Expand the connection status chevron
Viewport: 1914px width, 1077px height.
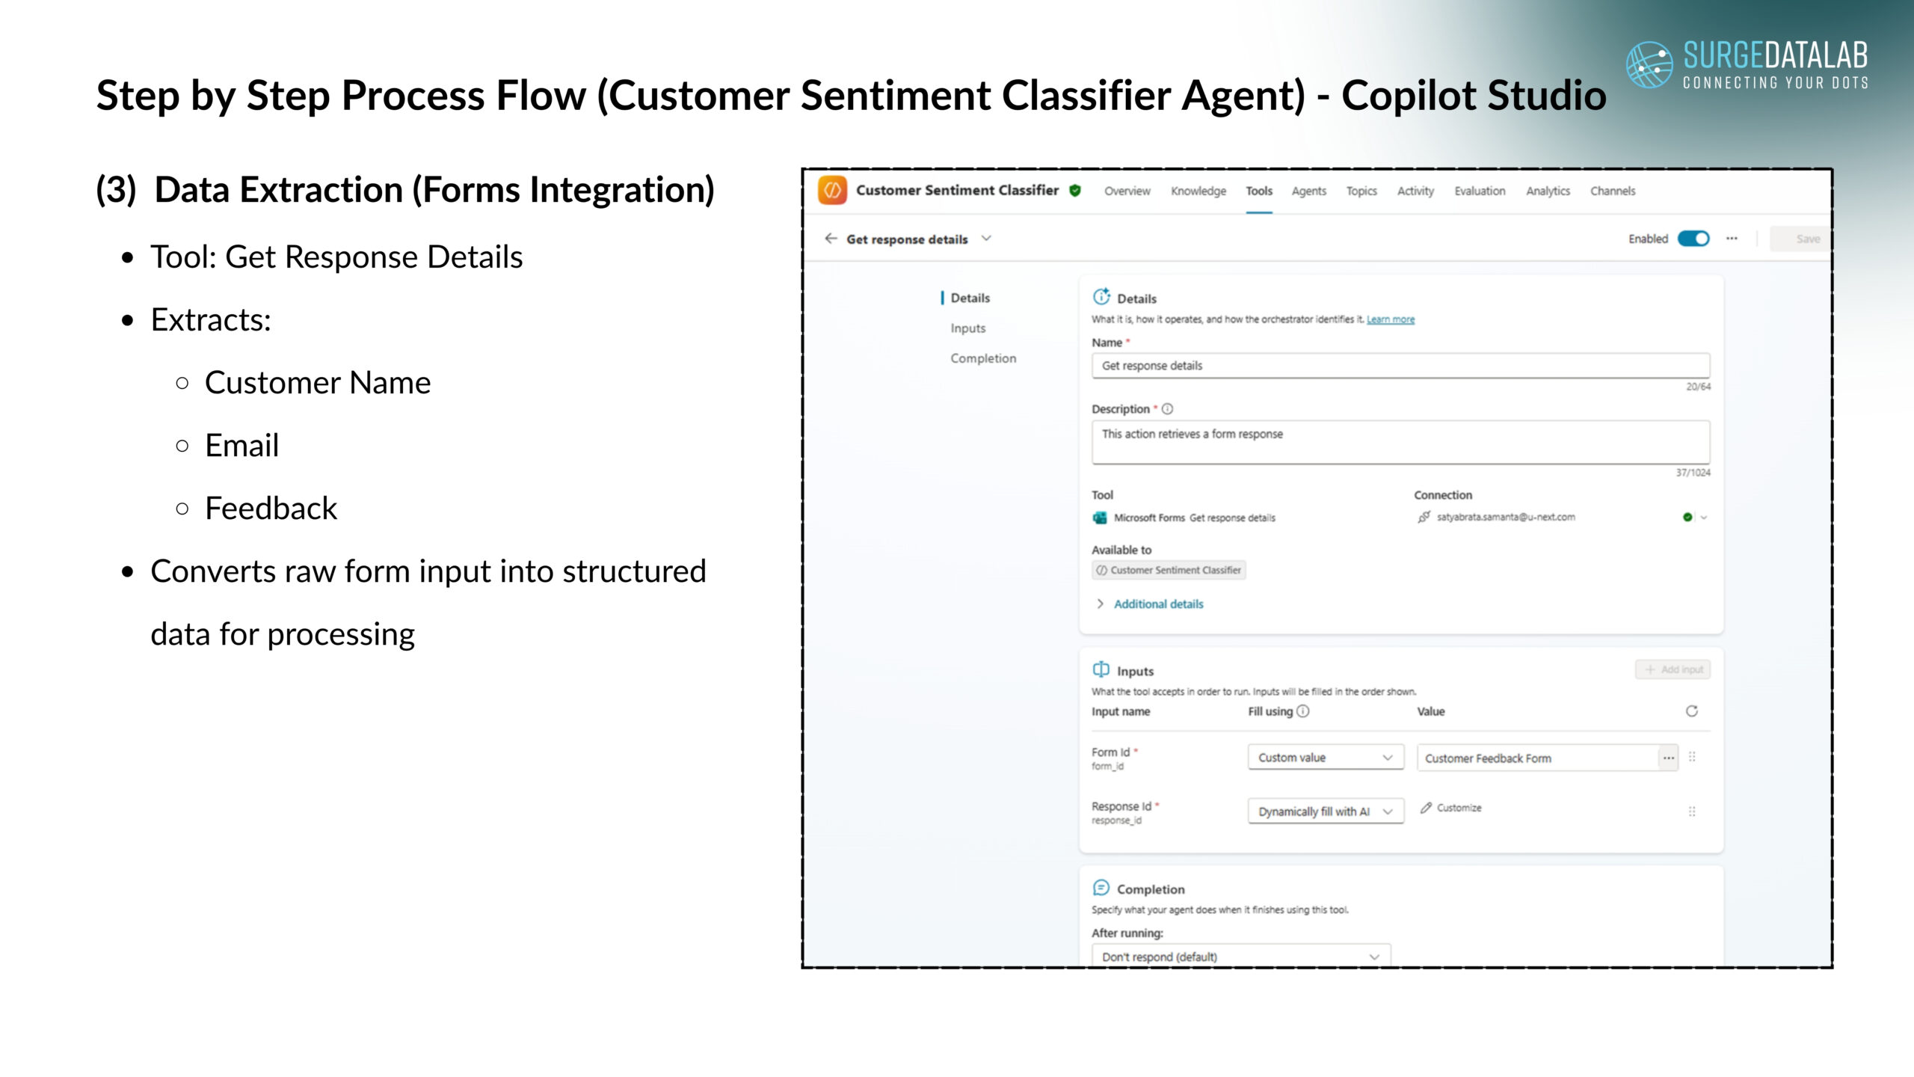[1704, 517]
